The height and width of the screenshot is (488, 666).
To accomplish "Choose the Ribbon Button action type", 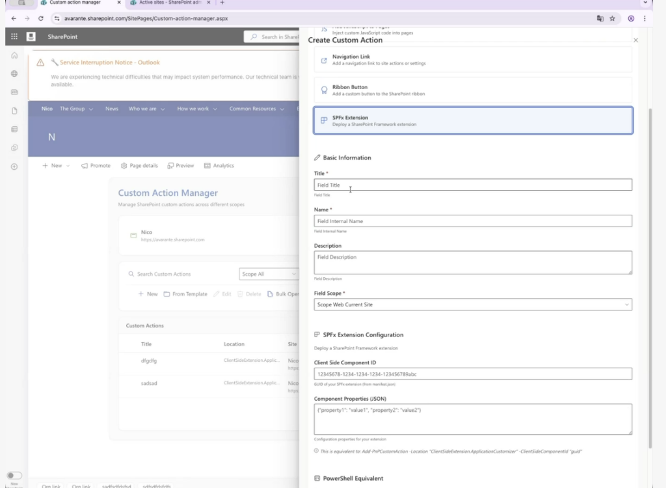I will (x=473, y=90).
